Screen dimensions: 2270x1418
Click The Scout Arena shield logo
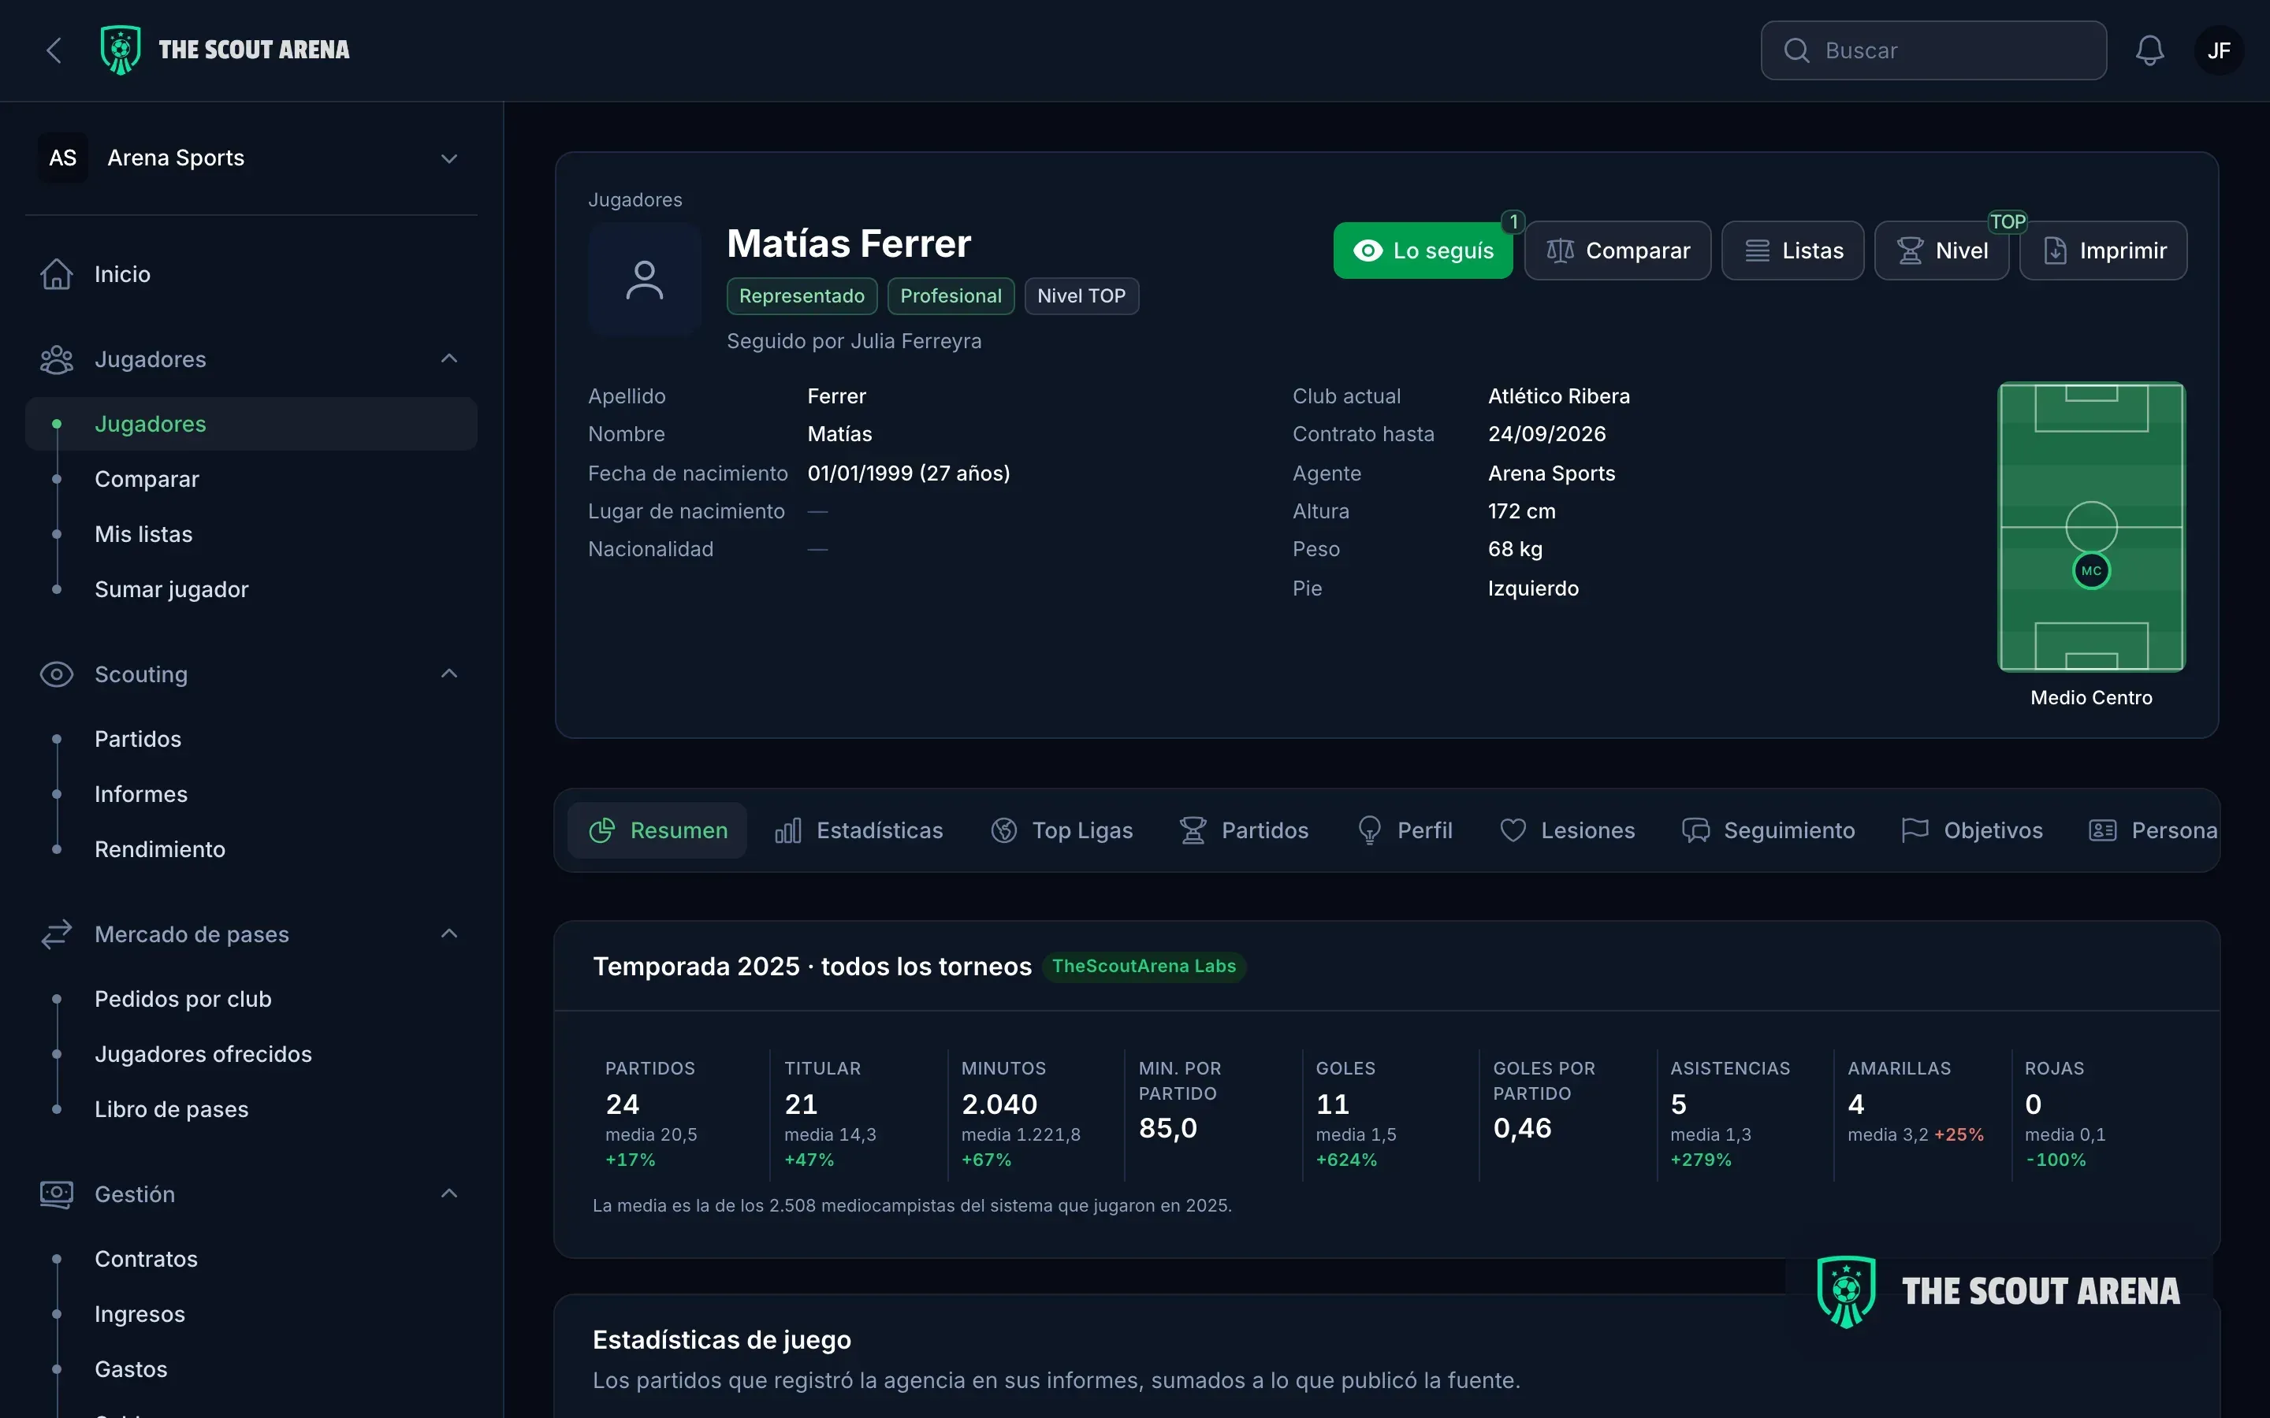click(121, 50)
